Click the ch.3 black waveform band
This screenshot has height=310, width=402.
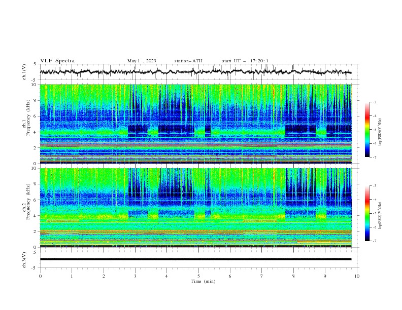tap(195, 259)
